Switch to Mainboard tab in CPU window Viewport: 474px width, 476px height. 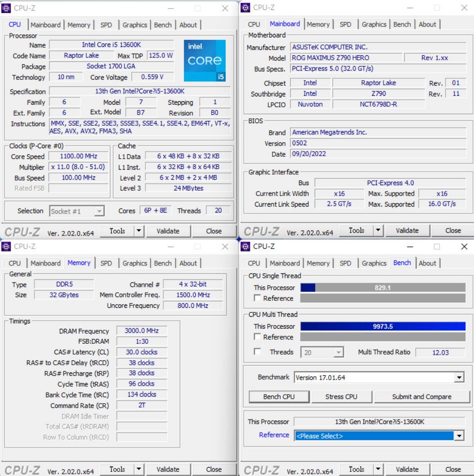(45, 25)
